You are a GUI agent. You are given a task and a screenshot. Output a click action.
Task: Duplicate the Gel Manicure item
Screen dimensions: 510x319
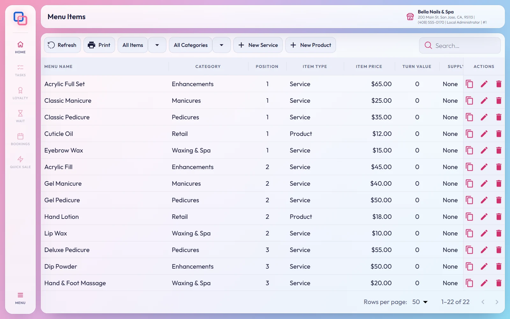469,183
